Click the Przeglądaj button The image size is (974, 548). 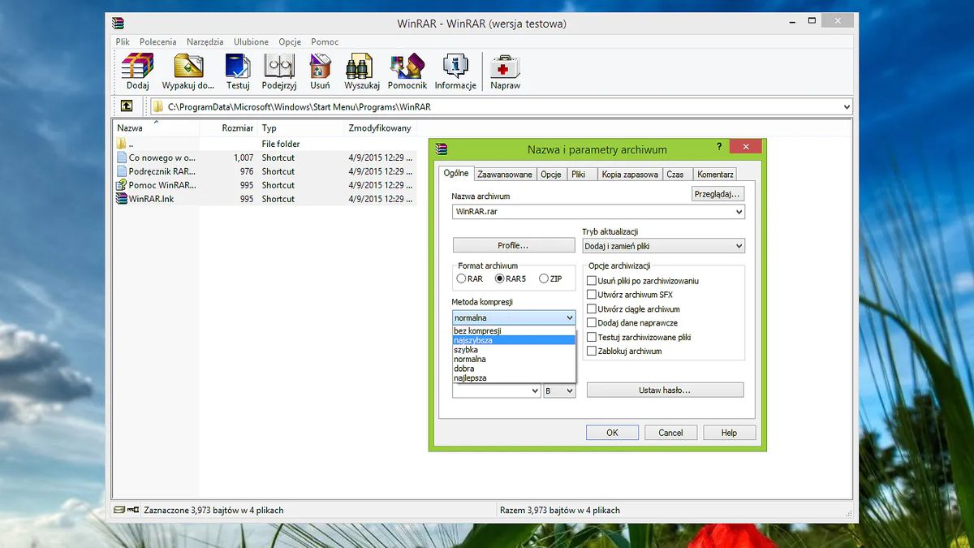tap(717, 193)
